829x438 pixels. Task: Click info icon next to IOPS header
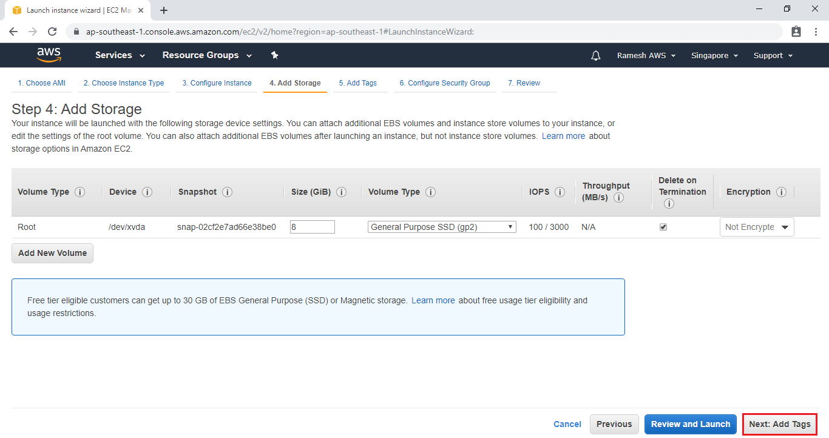coord(560,192)
